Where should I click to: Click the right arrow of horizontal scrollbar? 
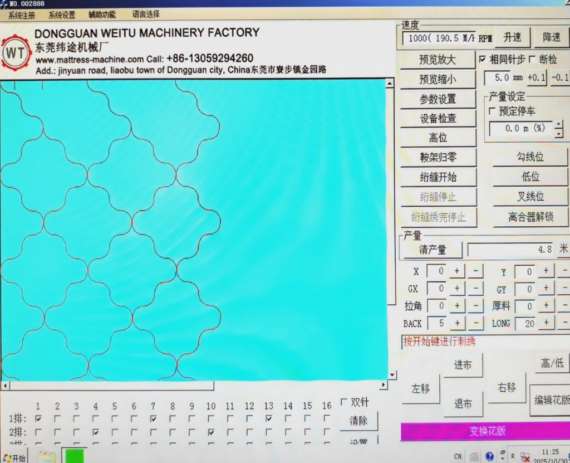click(383, 386)
